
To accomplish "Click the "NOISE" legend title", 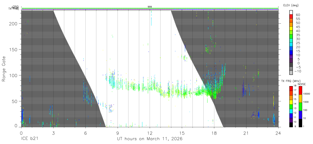I will click(302, 84).
